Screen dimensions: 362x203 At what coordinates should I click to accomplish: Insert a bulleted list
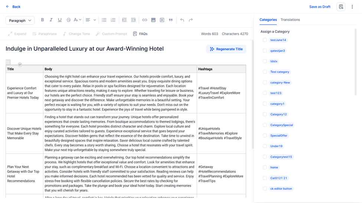pyautogui.click(x=104, y=20)
